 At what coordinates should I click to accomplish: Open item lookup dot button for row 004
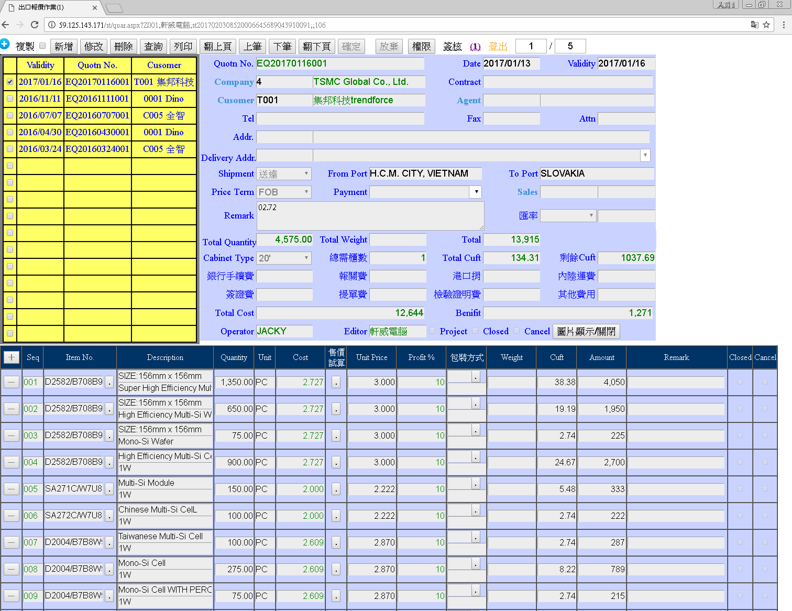pyautogui.click(x=109, y=463)
